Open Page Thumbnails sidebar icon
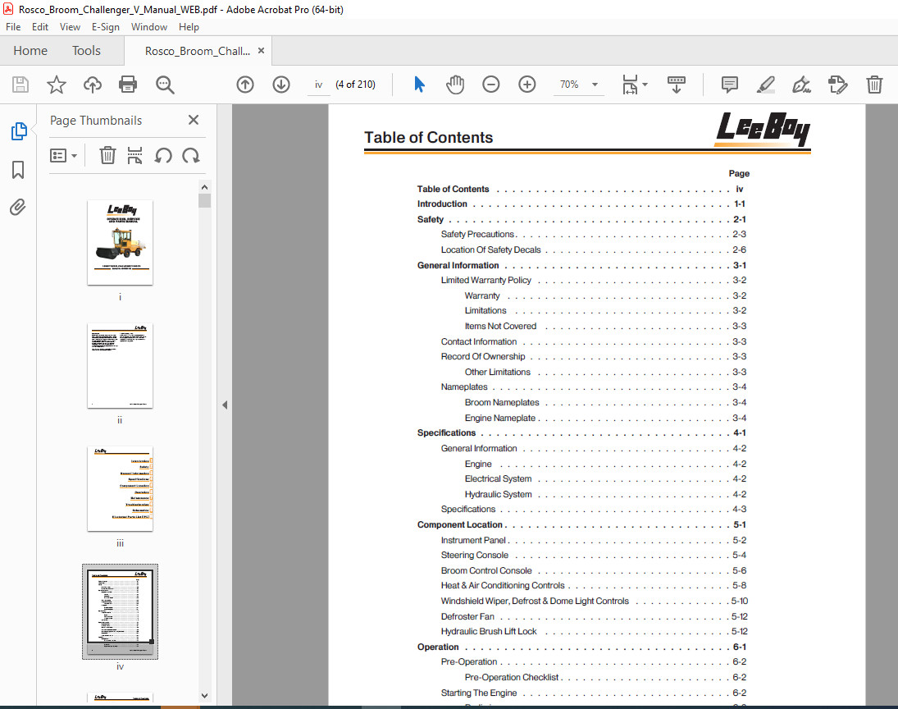This screenshot has height=709, width=898. tap(18, 131)
